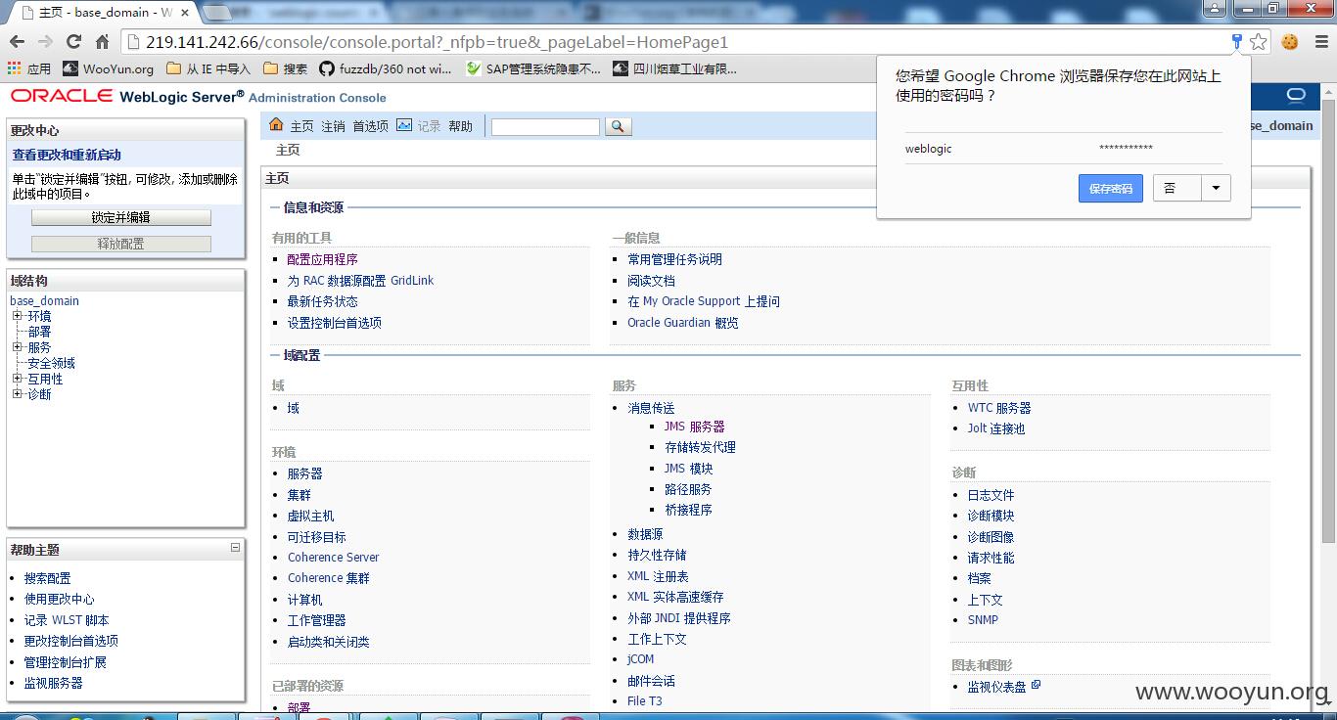Click 锁定并编辑 button
Image resolution: width=1337 pixels, height=720 pixels.
[121, 217]
